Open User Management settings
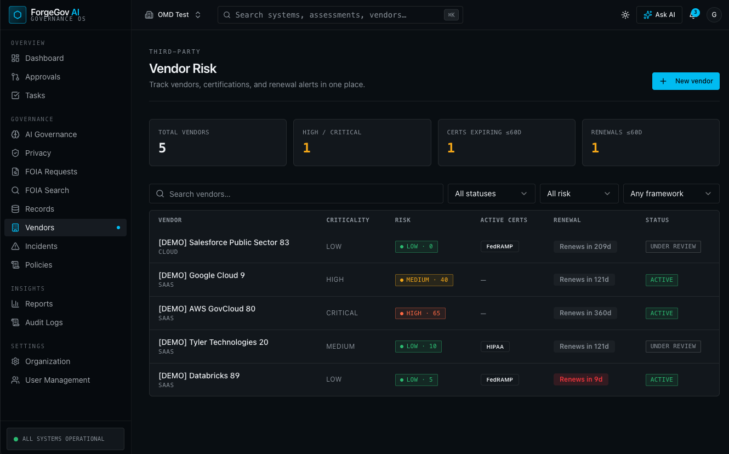This screenshot has height=454, width=729. click(65, 380)
